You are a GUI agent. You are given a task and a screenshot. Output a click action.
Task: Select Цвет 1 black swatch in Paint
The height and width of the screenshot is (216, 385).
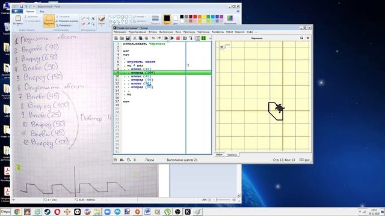click(167, 19)
